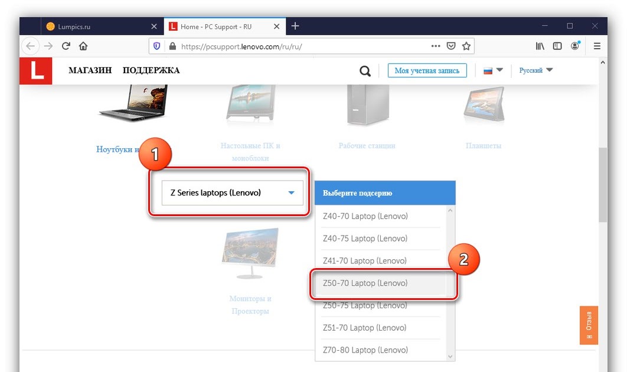Reload the current page
The image size is (627, 372).
tap(66, 46)
